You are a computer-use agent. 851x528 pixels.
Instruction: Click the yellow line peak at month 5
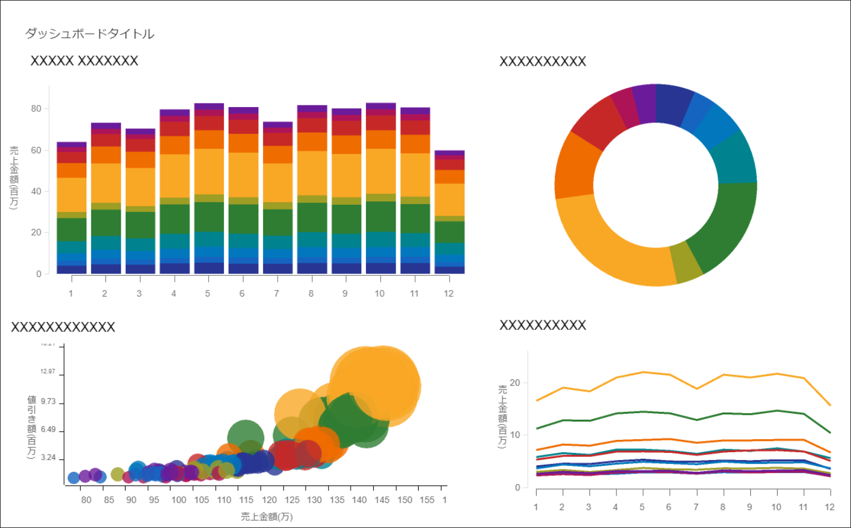point(643,372)
